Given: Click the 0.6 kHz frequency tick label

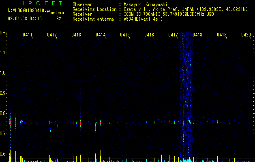Looking at the screenshot, I should point(3,154).
